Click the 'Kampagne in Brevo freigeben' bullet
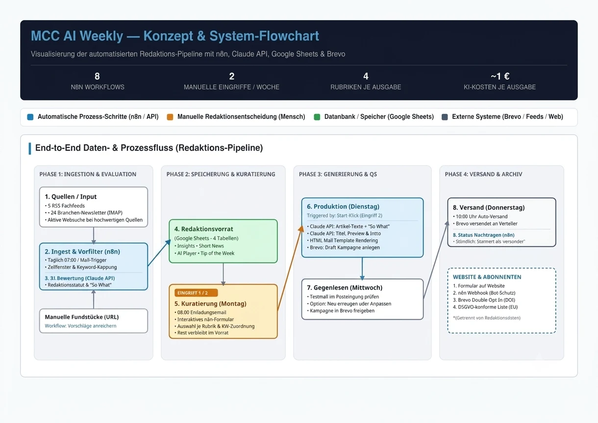The height and width of the screenshot is (423, 598). pos(341,311)
